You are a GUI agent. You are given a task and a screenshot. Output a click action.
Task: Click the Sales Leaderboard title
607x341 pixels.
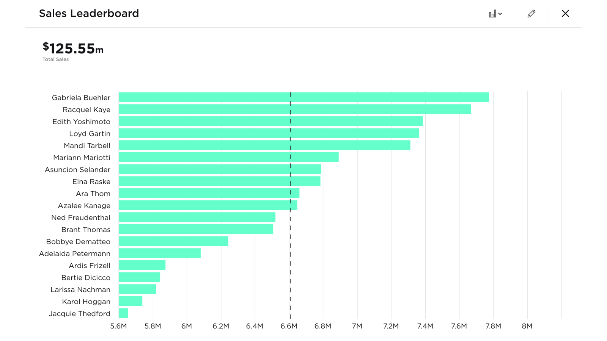click(x=89, y=14)
